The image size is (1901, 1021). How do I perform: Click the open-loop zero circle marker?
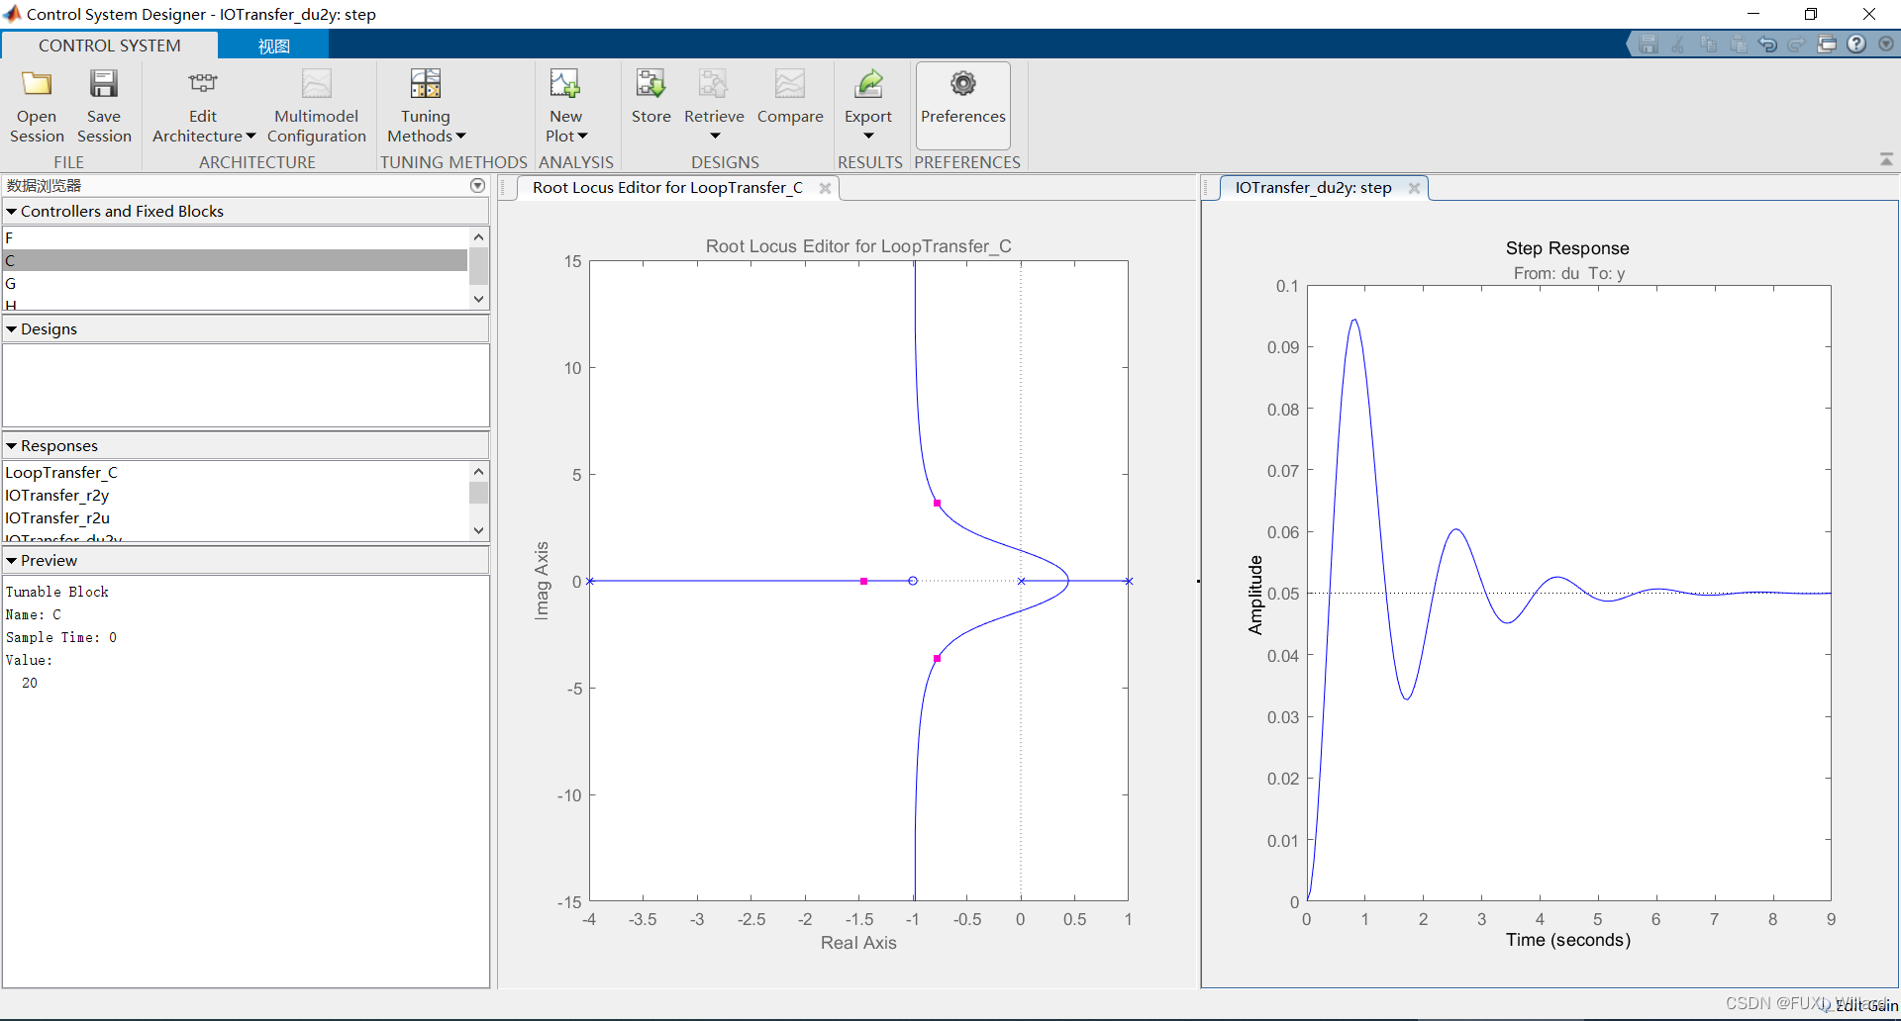click(x=913, y=581)
